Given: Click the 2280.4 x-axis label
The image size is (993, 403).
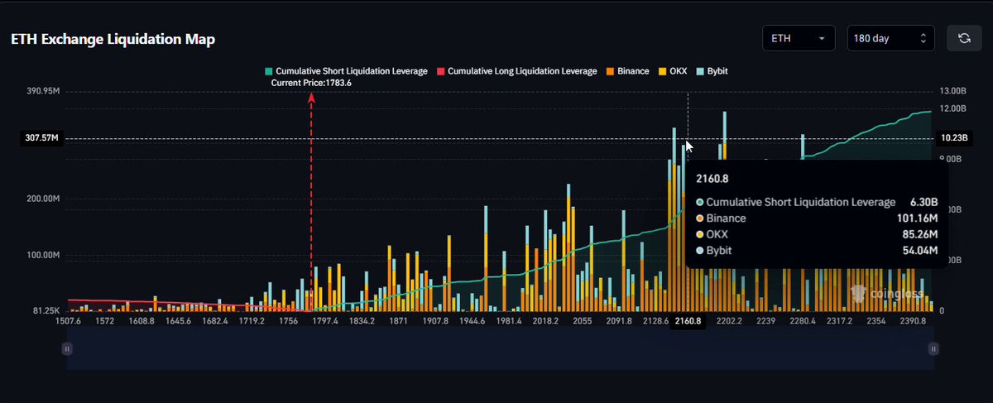Looking at the screenshot, I should (802, 321).
